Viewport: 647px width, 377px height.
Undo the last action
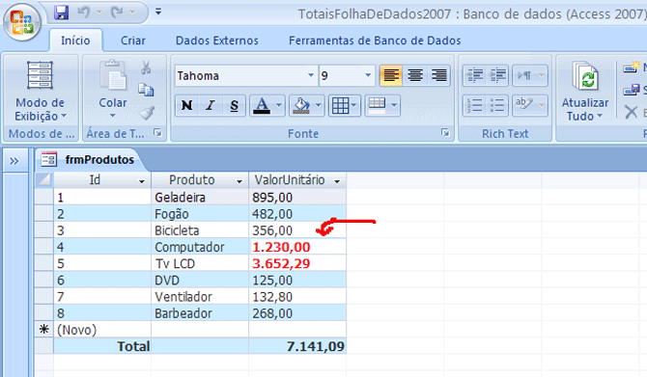click(x=83, y=13)
